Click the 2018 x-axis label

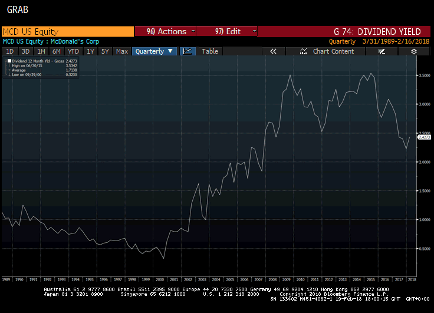tap(412, 280)
